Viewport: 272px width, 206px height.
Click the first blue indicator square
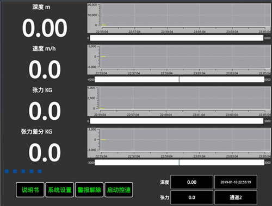point(7,171)
